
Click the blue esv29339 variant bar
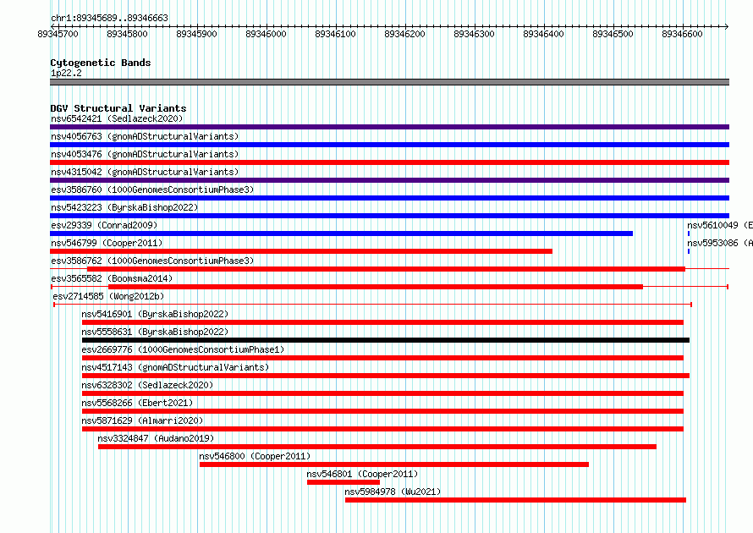pyautogui.click(x=342, y=234)
